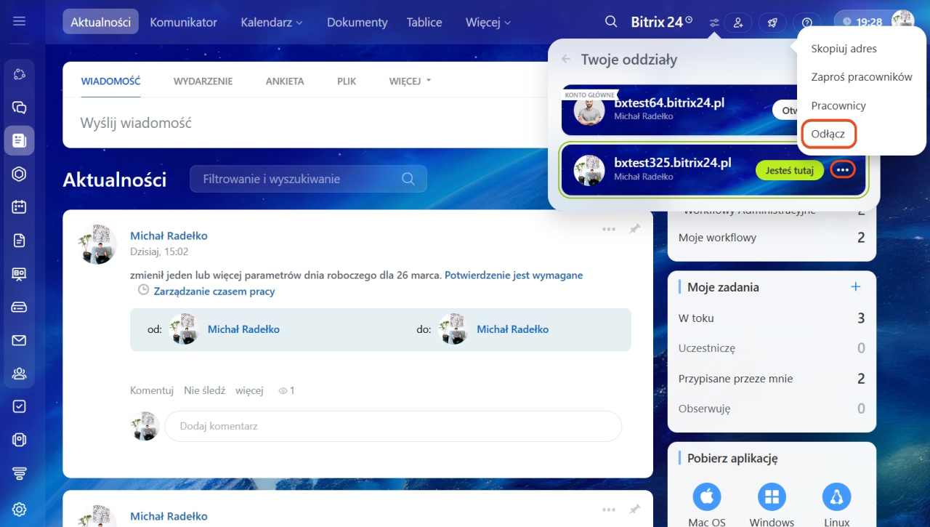Open the hamburger menu in sidebar
This screenshot has width=930, height=527.
pyautogui.click(x=20, y=21)
